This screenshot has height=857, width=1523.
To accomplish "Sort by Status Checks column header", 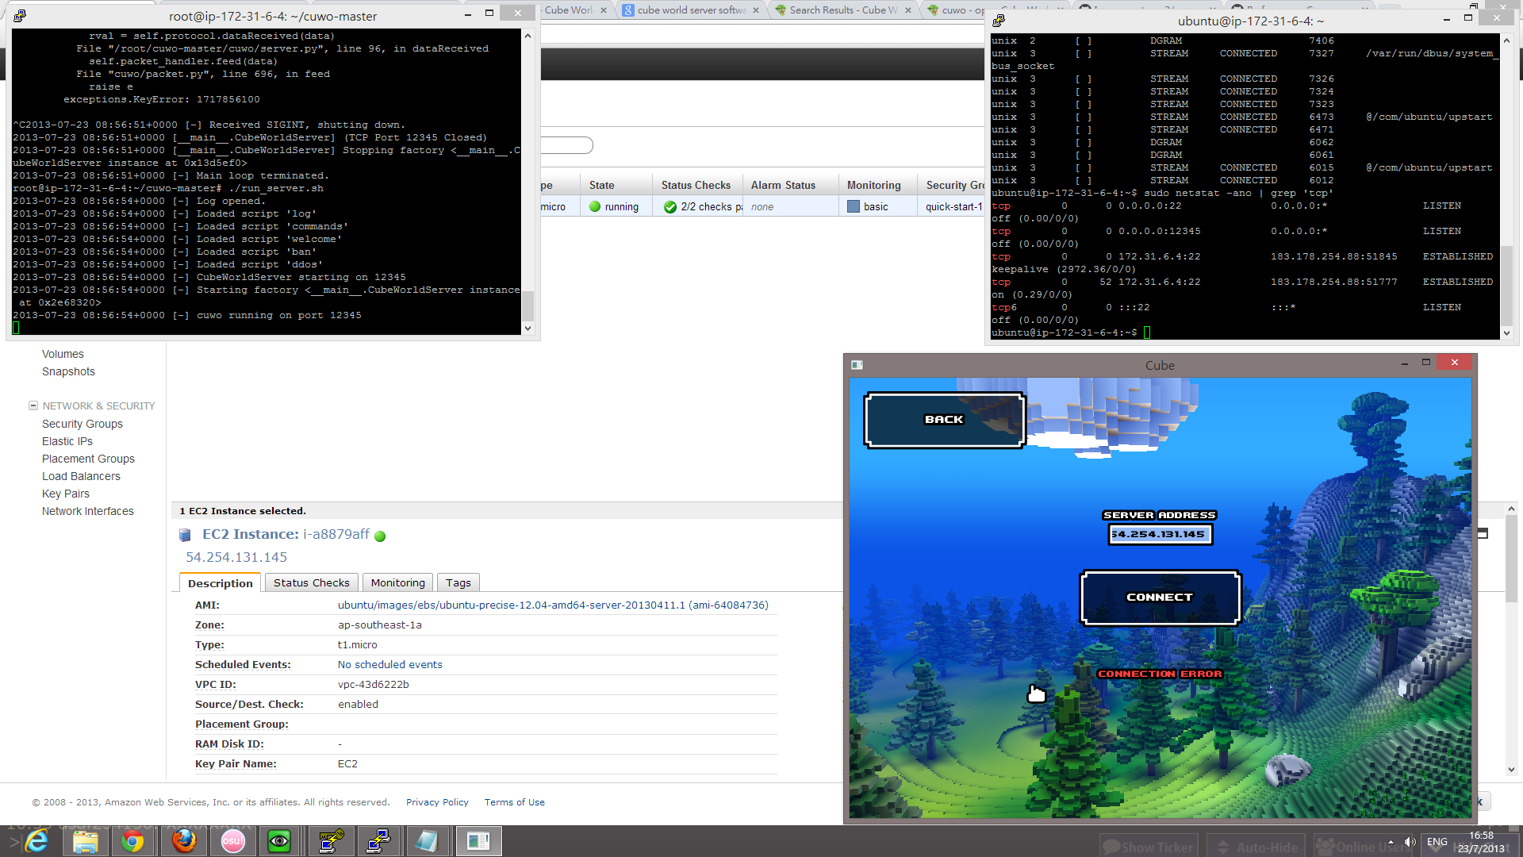I will (696, 185).
